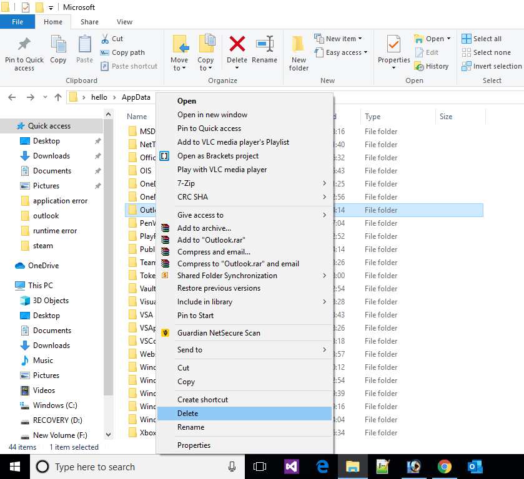The width and height of the screenshot is (524, 479).
Task: Choose Rename from context menu
Action: coord(244,427)
